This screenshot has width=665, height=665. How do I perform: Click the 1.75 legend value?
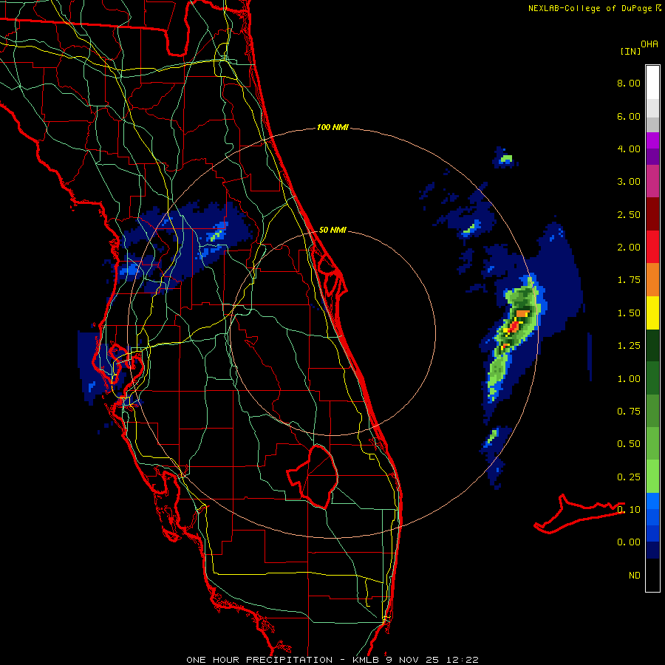629,280
